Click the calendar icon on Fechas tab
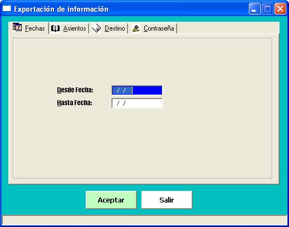 coord(17,27)
